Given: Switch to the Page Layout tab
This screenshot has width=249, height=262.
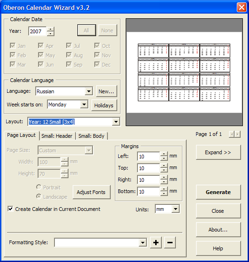Looking at the screenshot, I should tap(22, 135).
